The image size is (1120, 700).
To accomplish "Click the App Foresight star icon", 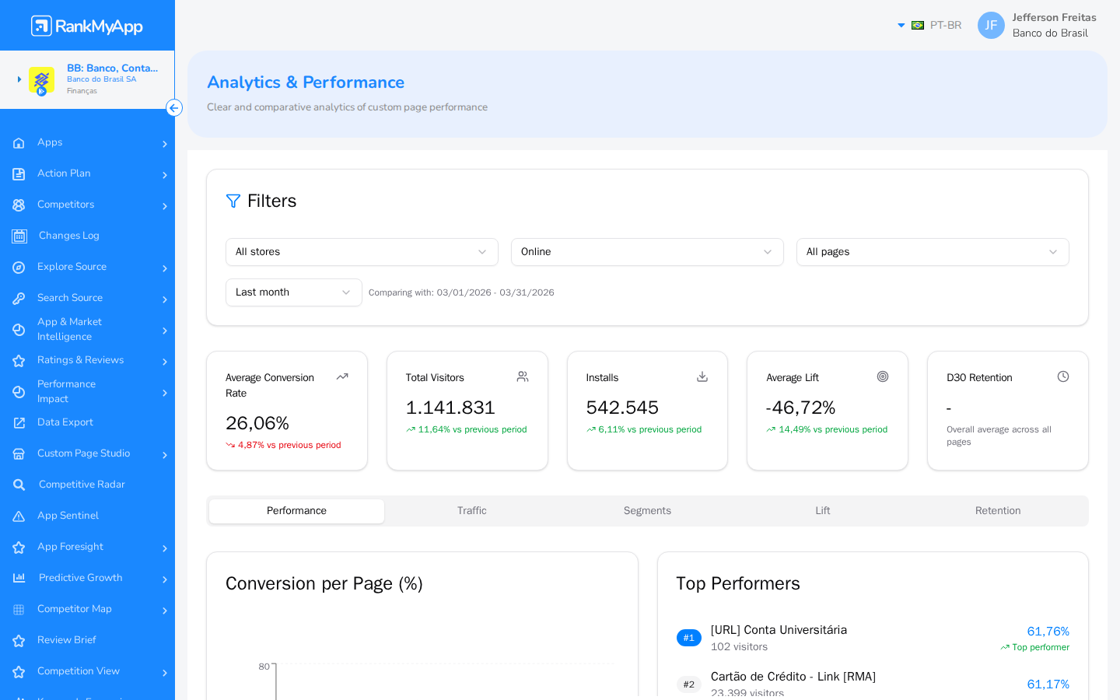I will point(19,548).
